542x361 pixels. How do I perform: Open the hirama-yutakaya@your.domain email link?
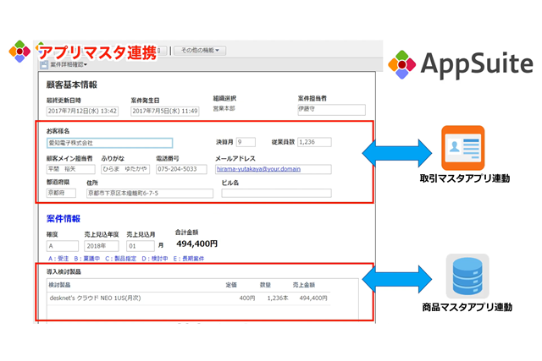(x=258, y=169)
